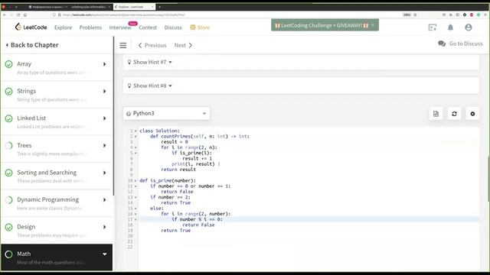This screenshot has height=275, width=490.
Task: Go to the Contest page
Action: coord(148,27)
